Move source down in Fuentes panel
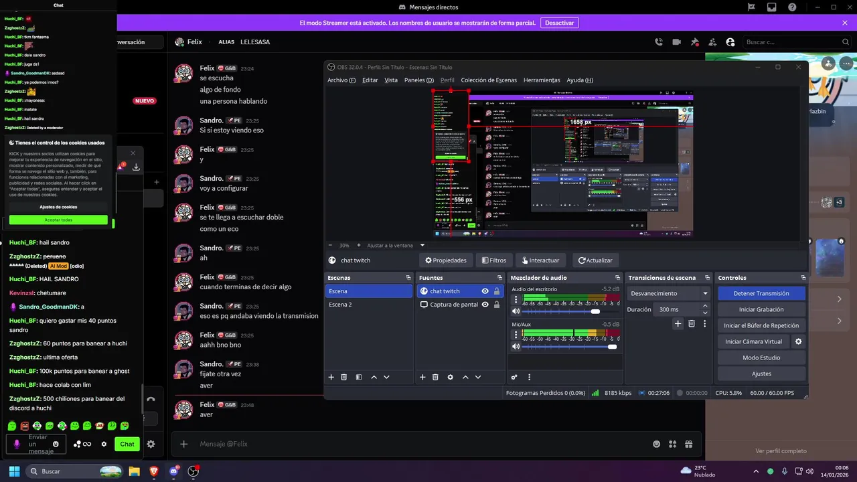This screenshot has width=857, height=482. tap(478, 378)
